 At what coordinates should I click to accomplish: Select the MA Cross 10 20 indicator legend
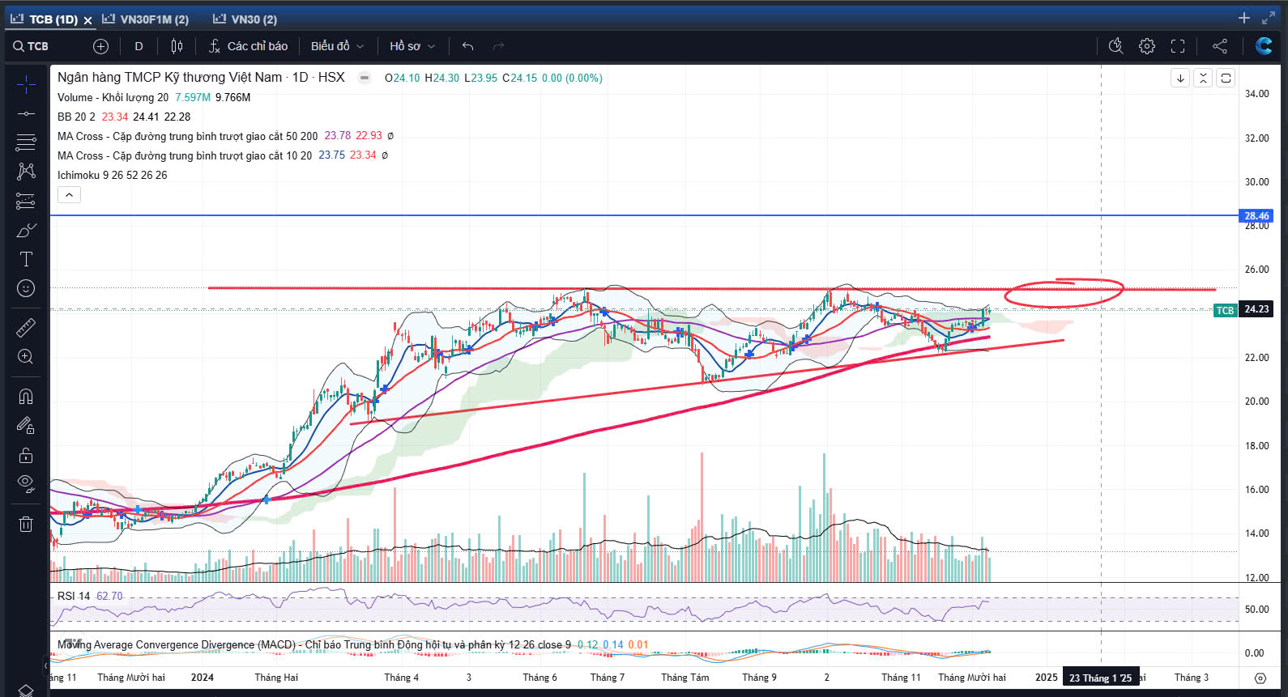coord(184,155)
